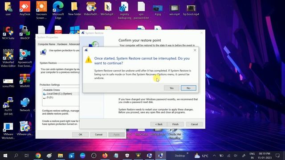
Task: Launch Google Chrome from the taskbar
Action: coord(38,156)
